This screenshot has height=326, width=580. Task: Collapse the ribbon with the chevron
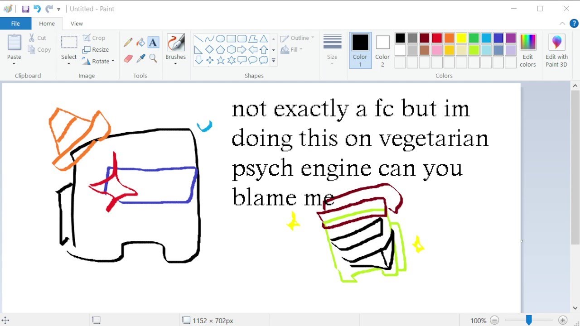(562, 24)
